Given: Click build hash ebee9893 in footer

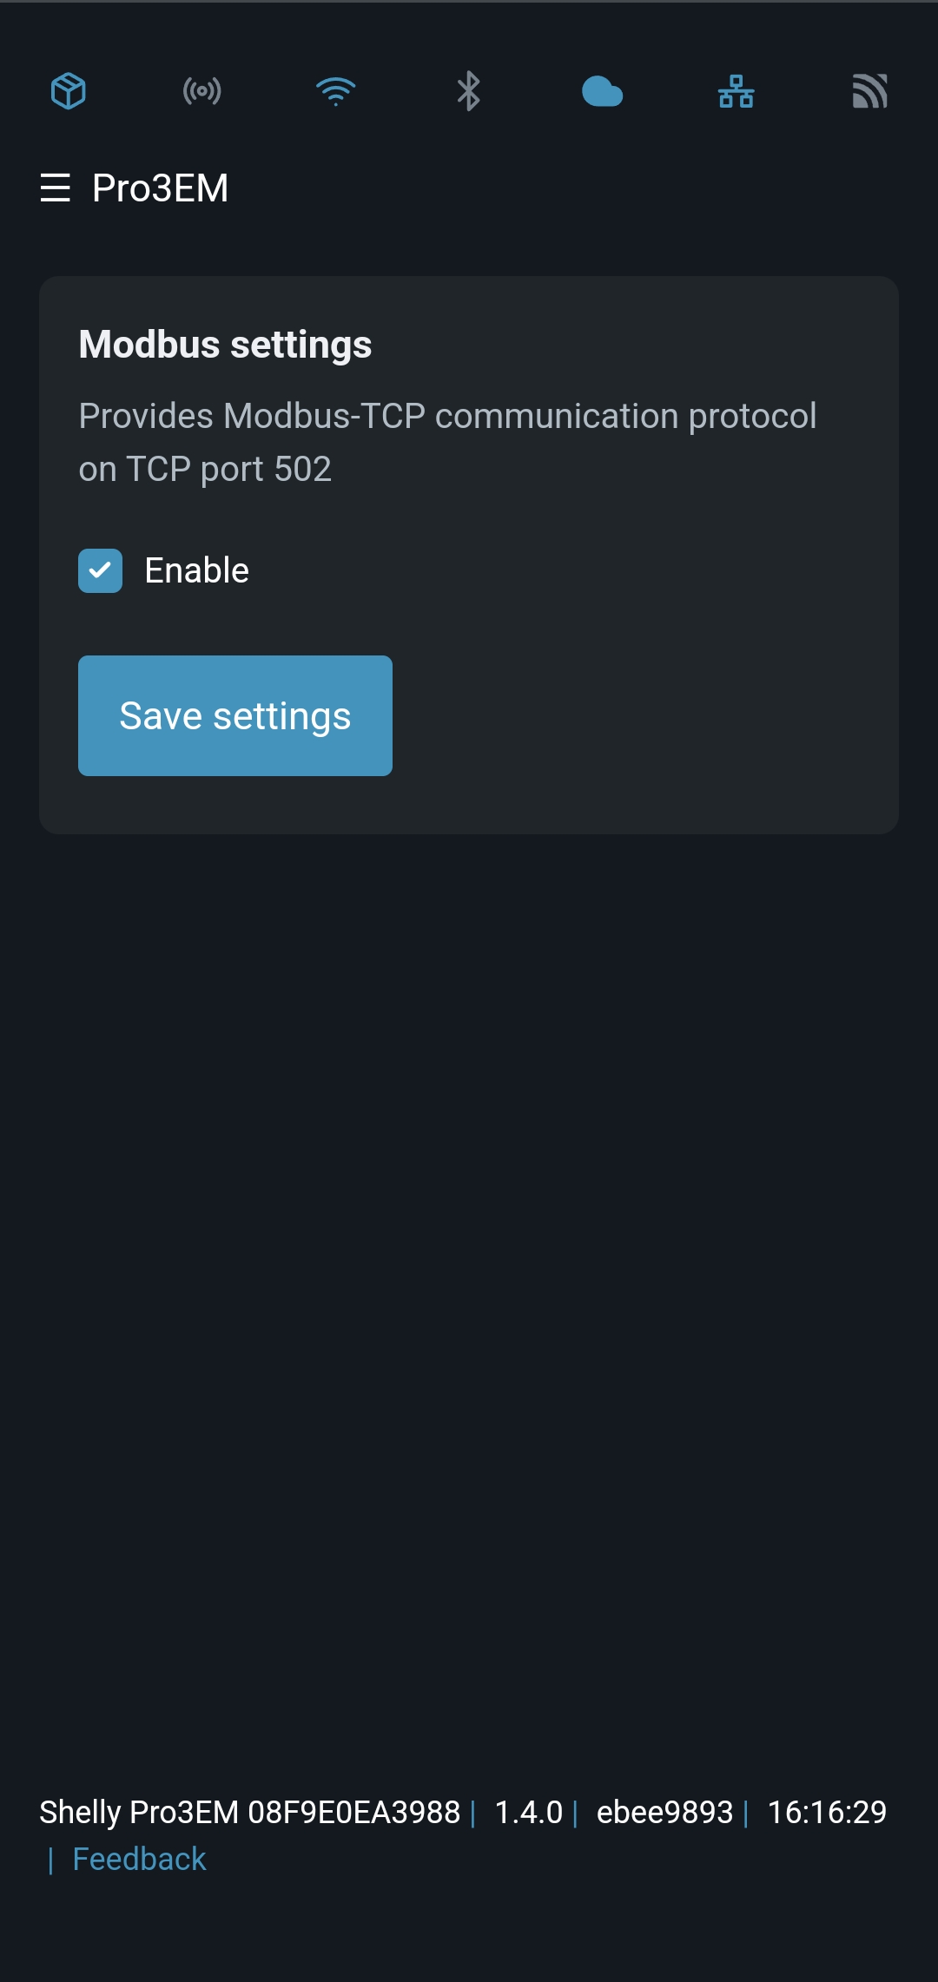Looking at the screenshot, I should click(x=664, y=1812).
